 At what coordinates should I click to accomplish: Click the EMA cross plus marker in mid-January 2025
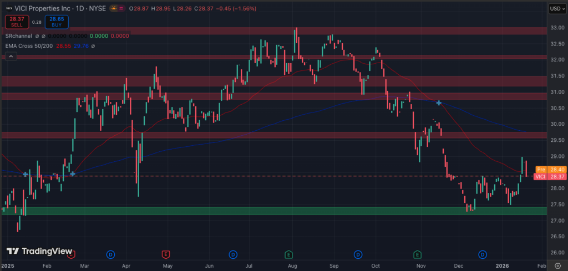click(26, 174)
